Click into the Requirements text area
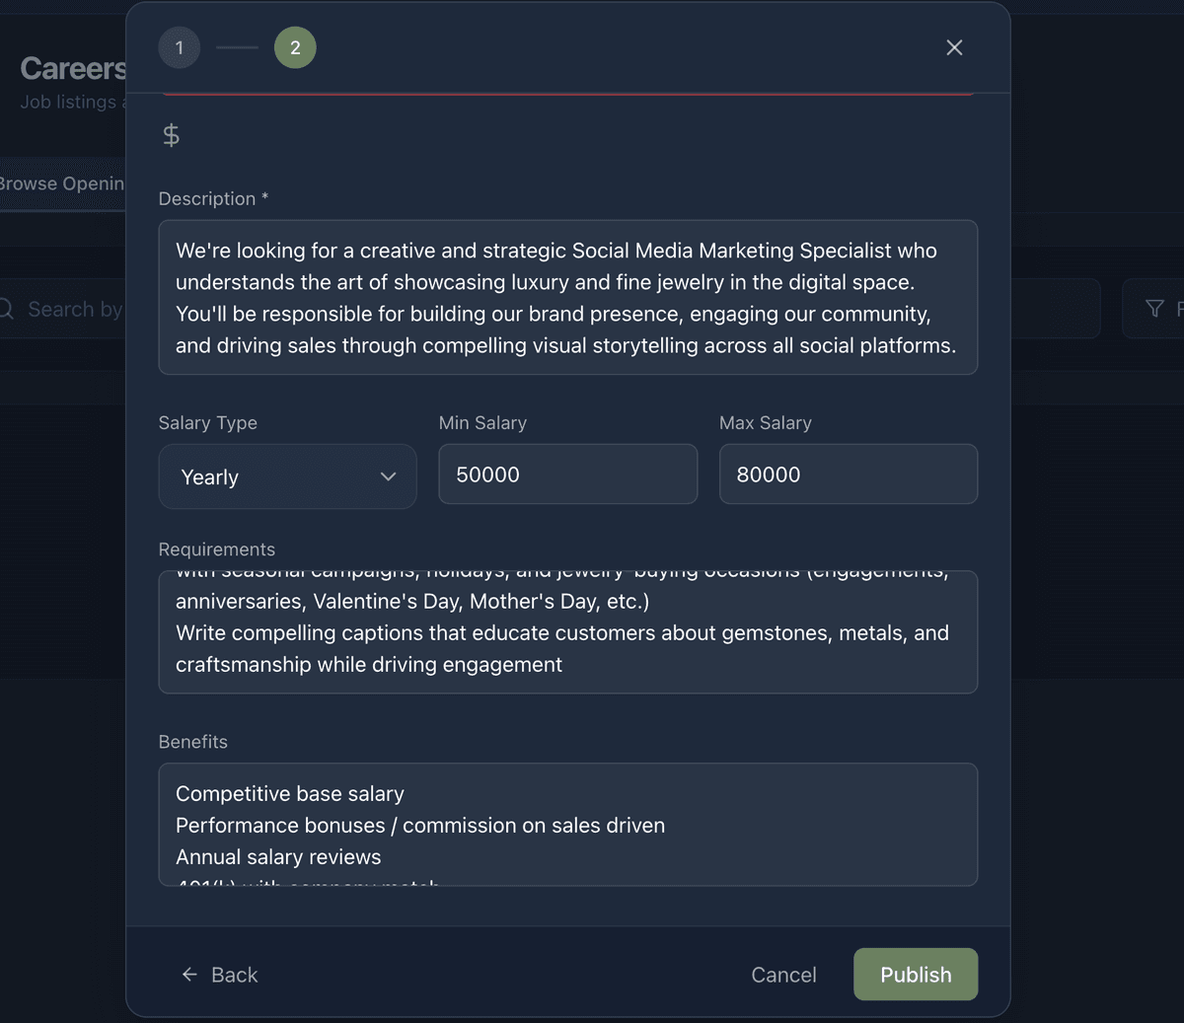Viewport: 1184px width, 1023px height. (x=567, y=631)
